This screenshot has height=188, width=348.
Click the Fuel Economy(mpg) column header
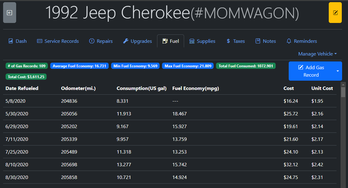click(x=196, y=88)
